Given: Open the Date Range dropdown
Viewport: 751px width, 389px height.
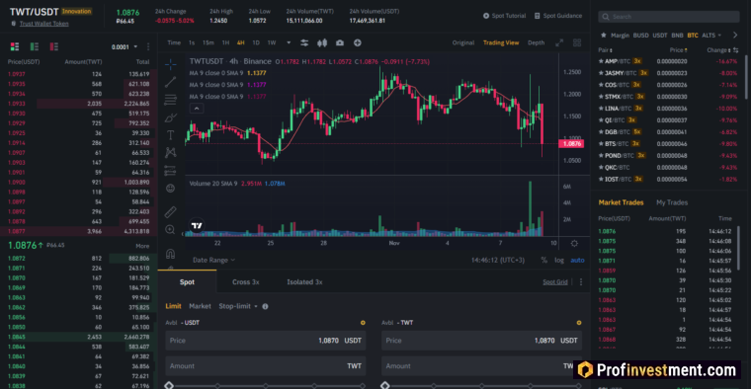Looking at the screenshot, I should 214,260.
